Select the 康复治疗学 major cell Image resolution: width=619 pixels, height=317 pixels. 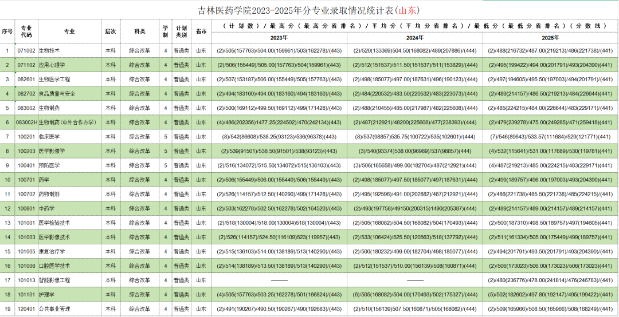pyautogui.click(x=69, y=252)
